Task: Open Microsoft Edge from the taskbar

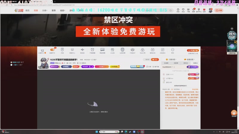Action: pos(126,132)
